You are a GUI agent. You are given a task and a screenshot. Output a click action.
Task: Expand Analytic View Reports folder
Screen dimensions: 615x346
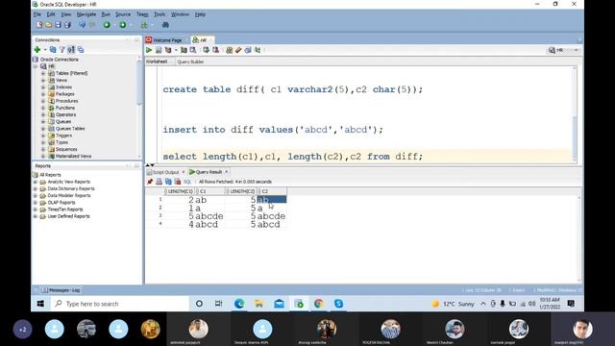point(36,182)
